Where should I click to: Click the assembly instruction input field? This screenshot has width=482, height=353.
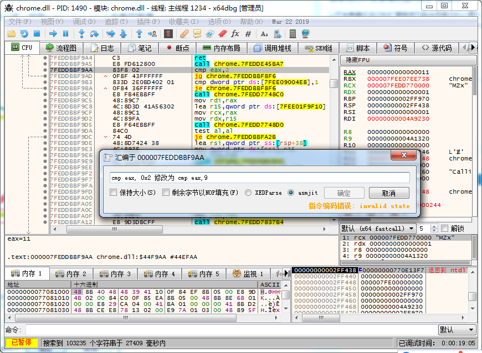pos(260,178)
